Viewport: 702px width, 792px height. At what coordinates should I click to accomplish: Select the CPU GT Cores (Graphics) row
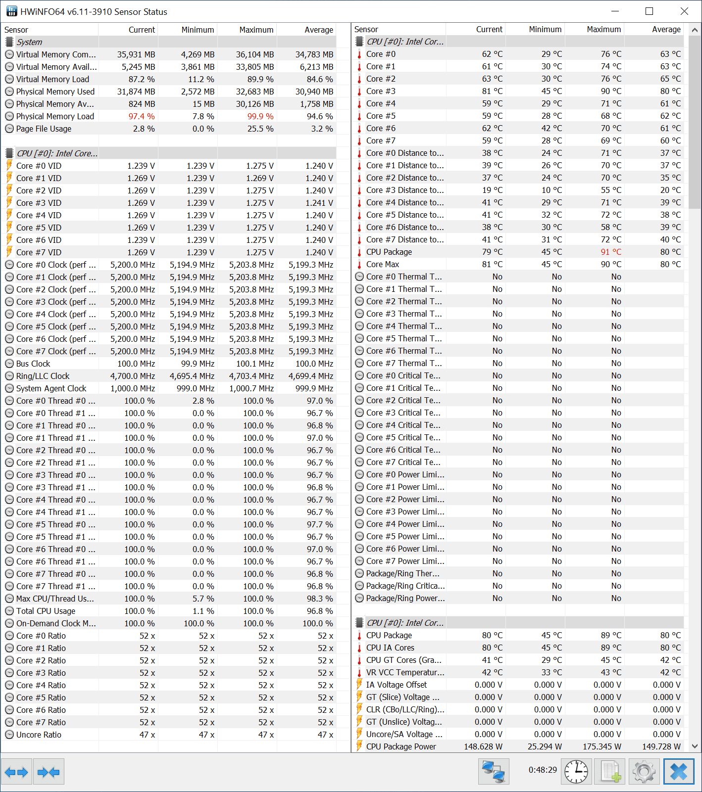click(x=518, y=660)
